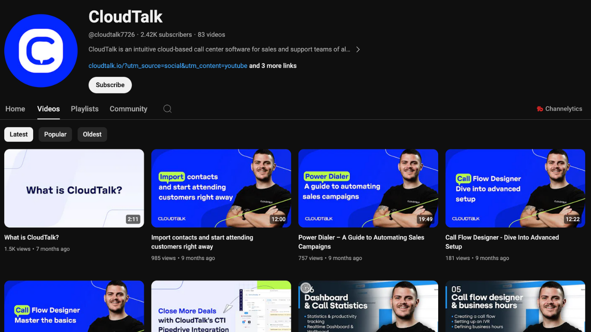Click the @cloudtalk7726 channel handle
Screen dimensions: 591x332
112,35
